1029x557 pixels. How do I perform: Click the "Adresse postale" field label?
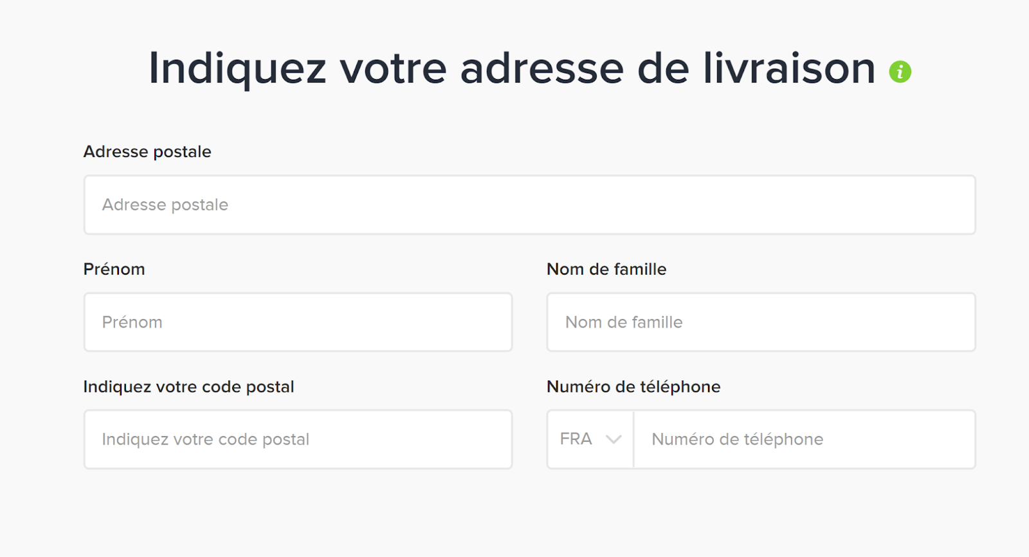point(147,152)
